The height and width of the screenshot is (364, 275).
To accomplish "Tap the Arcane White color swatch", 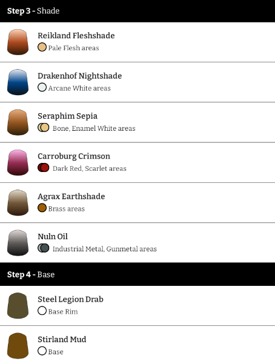I will (42, 87).
